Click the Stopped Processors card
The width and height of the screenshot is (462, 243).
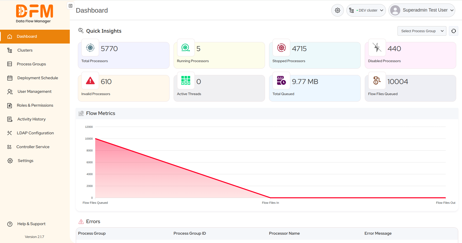(x=315, y=55)
